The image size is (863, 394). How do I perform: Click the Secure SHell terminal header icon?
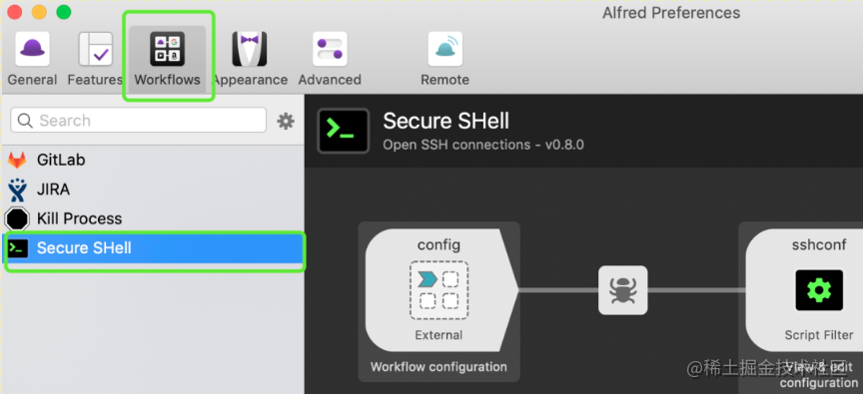point(343,131)
